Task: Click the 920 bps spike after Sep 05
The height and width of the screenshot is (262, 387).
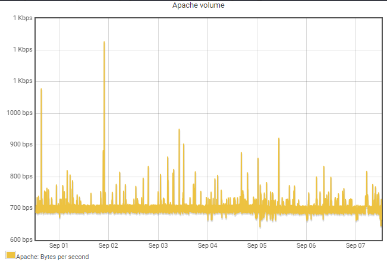Action: point(279,171)
